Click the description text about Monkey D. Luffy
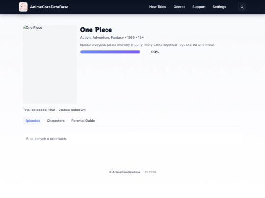This screenshot has width=265, height=198. pyautogui.click(x=147, y=45)
